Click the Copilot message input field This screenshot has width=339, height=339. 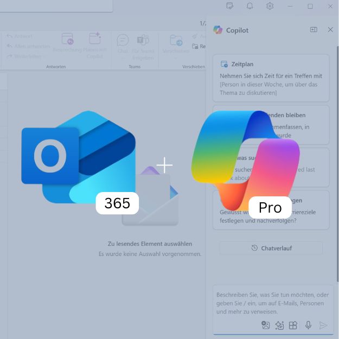click(271, 302)
